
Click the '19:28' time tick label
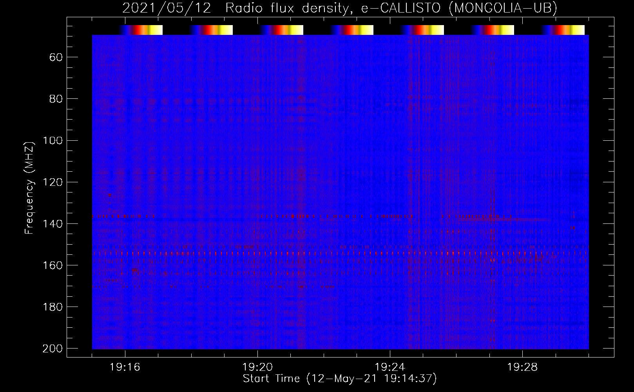point(522,367)
